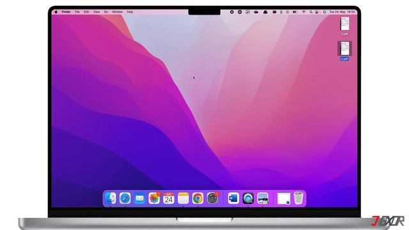Screen dimensions: 409x230
Task: Open Notes app from the Dock
Action: (183, 199)
